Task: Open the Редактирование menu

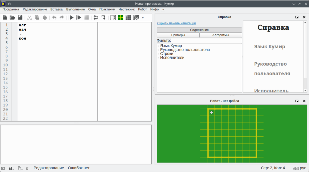Action: click(35, 9)
